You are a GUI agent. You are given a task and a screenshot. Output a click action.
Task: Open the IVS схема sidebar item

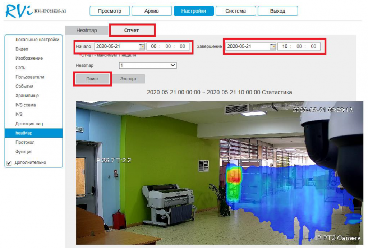26,105
